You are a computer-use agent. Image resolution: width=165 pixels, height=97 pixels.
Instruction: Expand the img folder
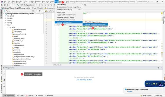click(x=6, y=23)
